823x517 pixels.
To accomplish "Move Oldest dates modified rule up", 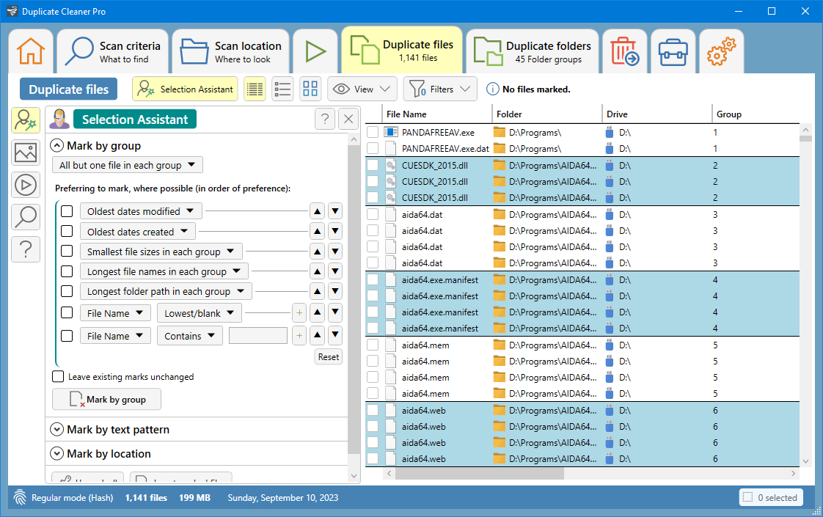I will 317,211.
